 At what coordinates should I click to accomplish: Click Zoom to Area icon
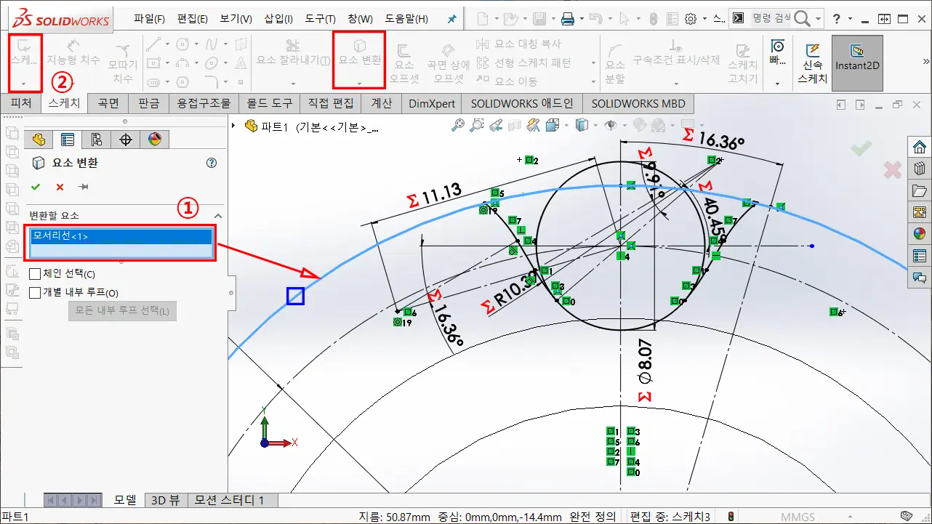click(x=476, y=126)
